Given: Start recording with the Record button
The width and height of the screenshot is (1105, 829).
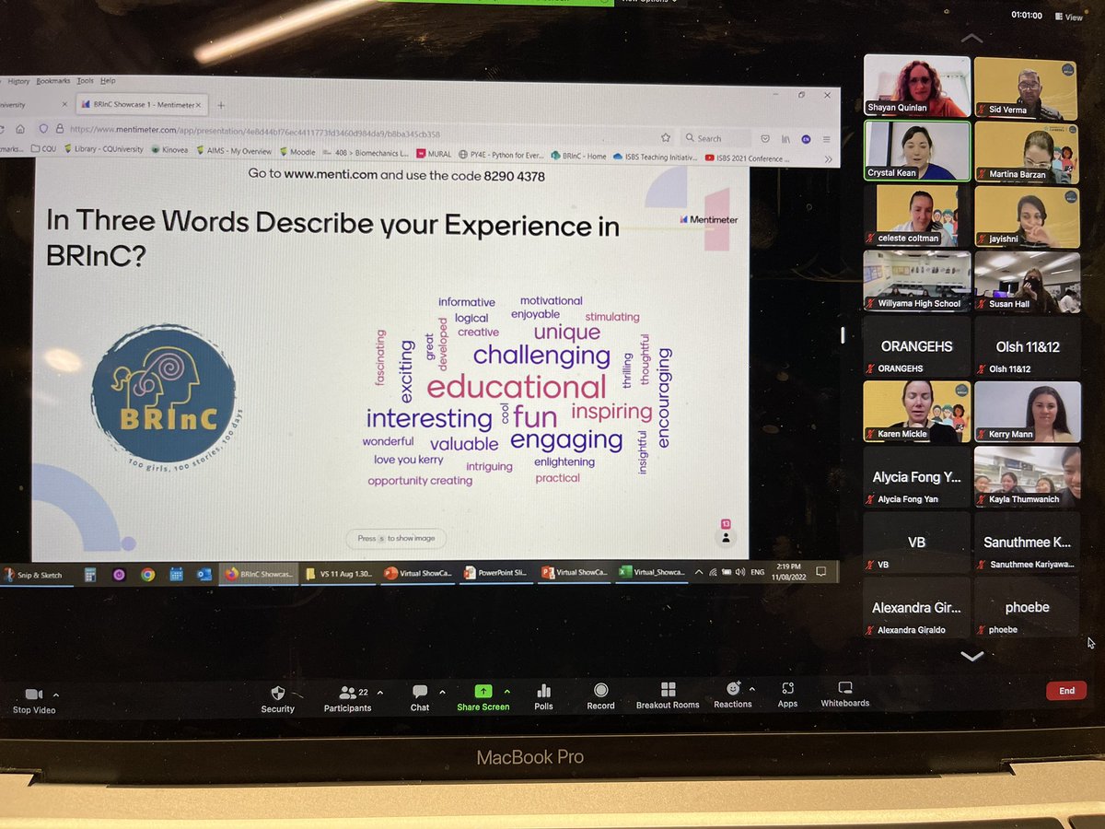Looking at the screenshot, I should [600, 698].
